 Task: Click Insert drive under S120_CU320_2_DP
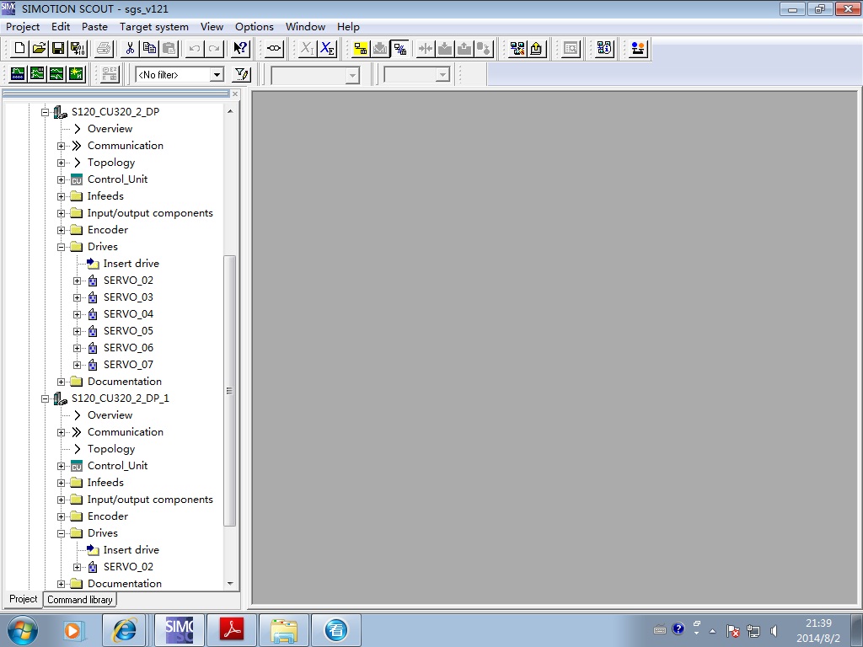tap(131, 264)
